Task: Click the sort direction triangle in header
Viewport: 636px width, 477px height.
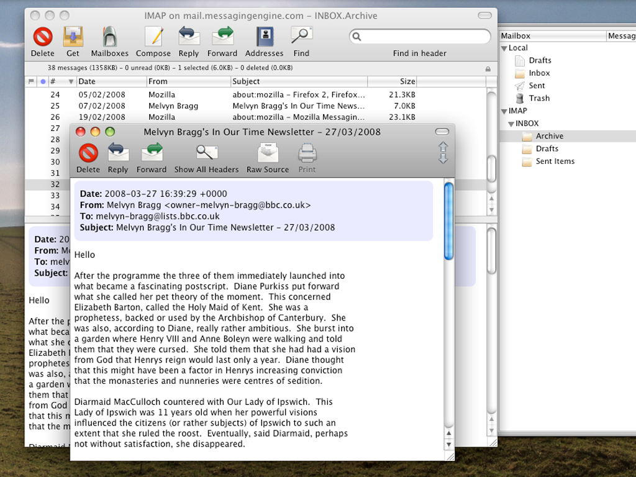Action: pyautogui.click(x=71, y=81)
